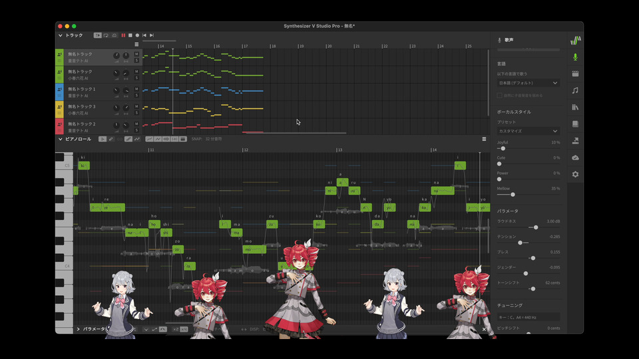This screenshot has width=639, height=359.
Task: Open the music note side panel
Action: coord(575,90)
